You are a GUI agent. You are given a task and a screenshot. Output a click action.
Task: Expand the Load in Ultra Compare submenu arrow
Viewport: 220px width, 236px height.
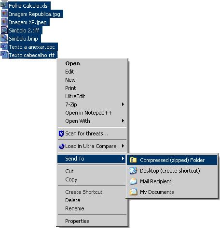tap(123, 146)
